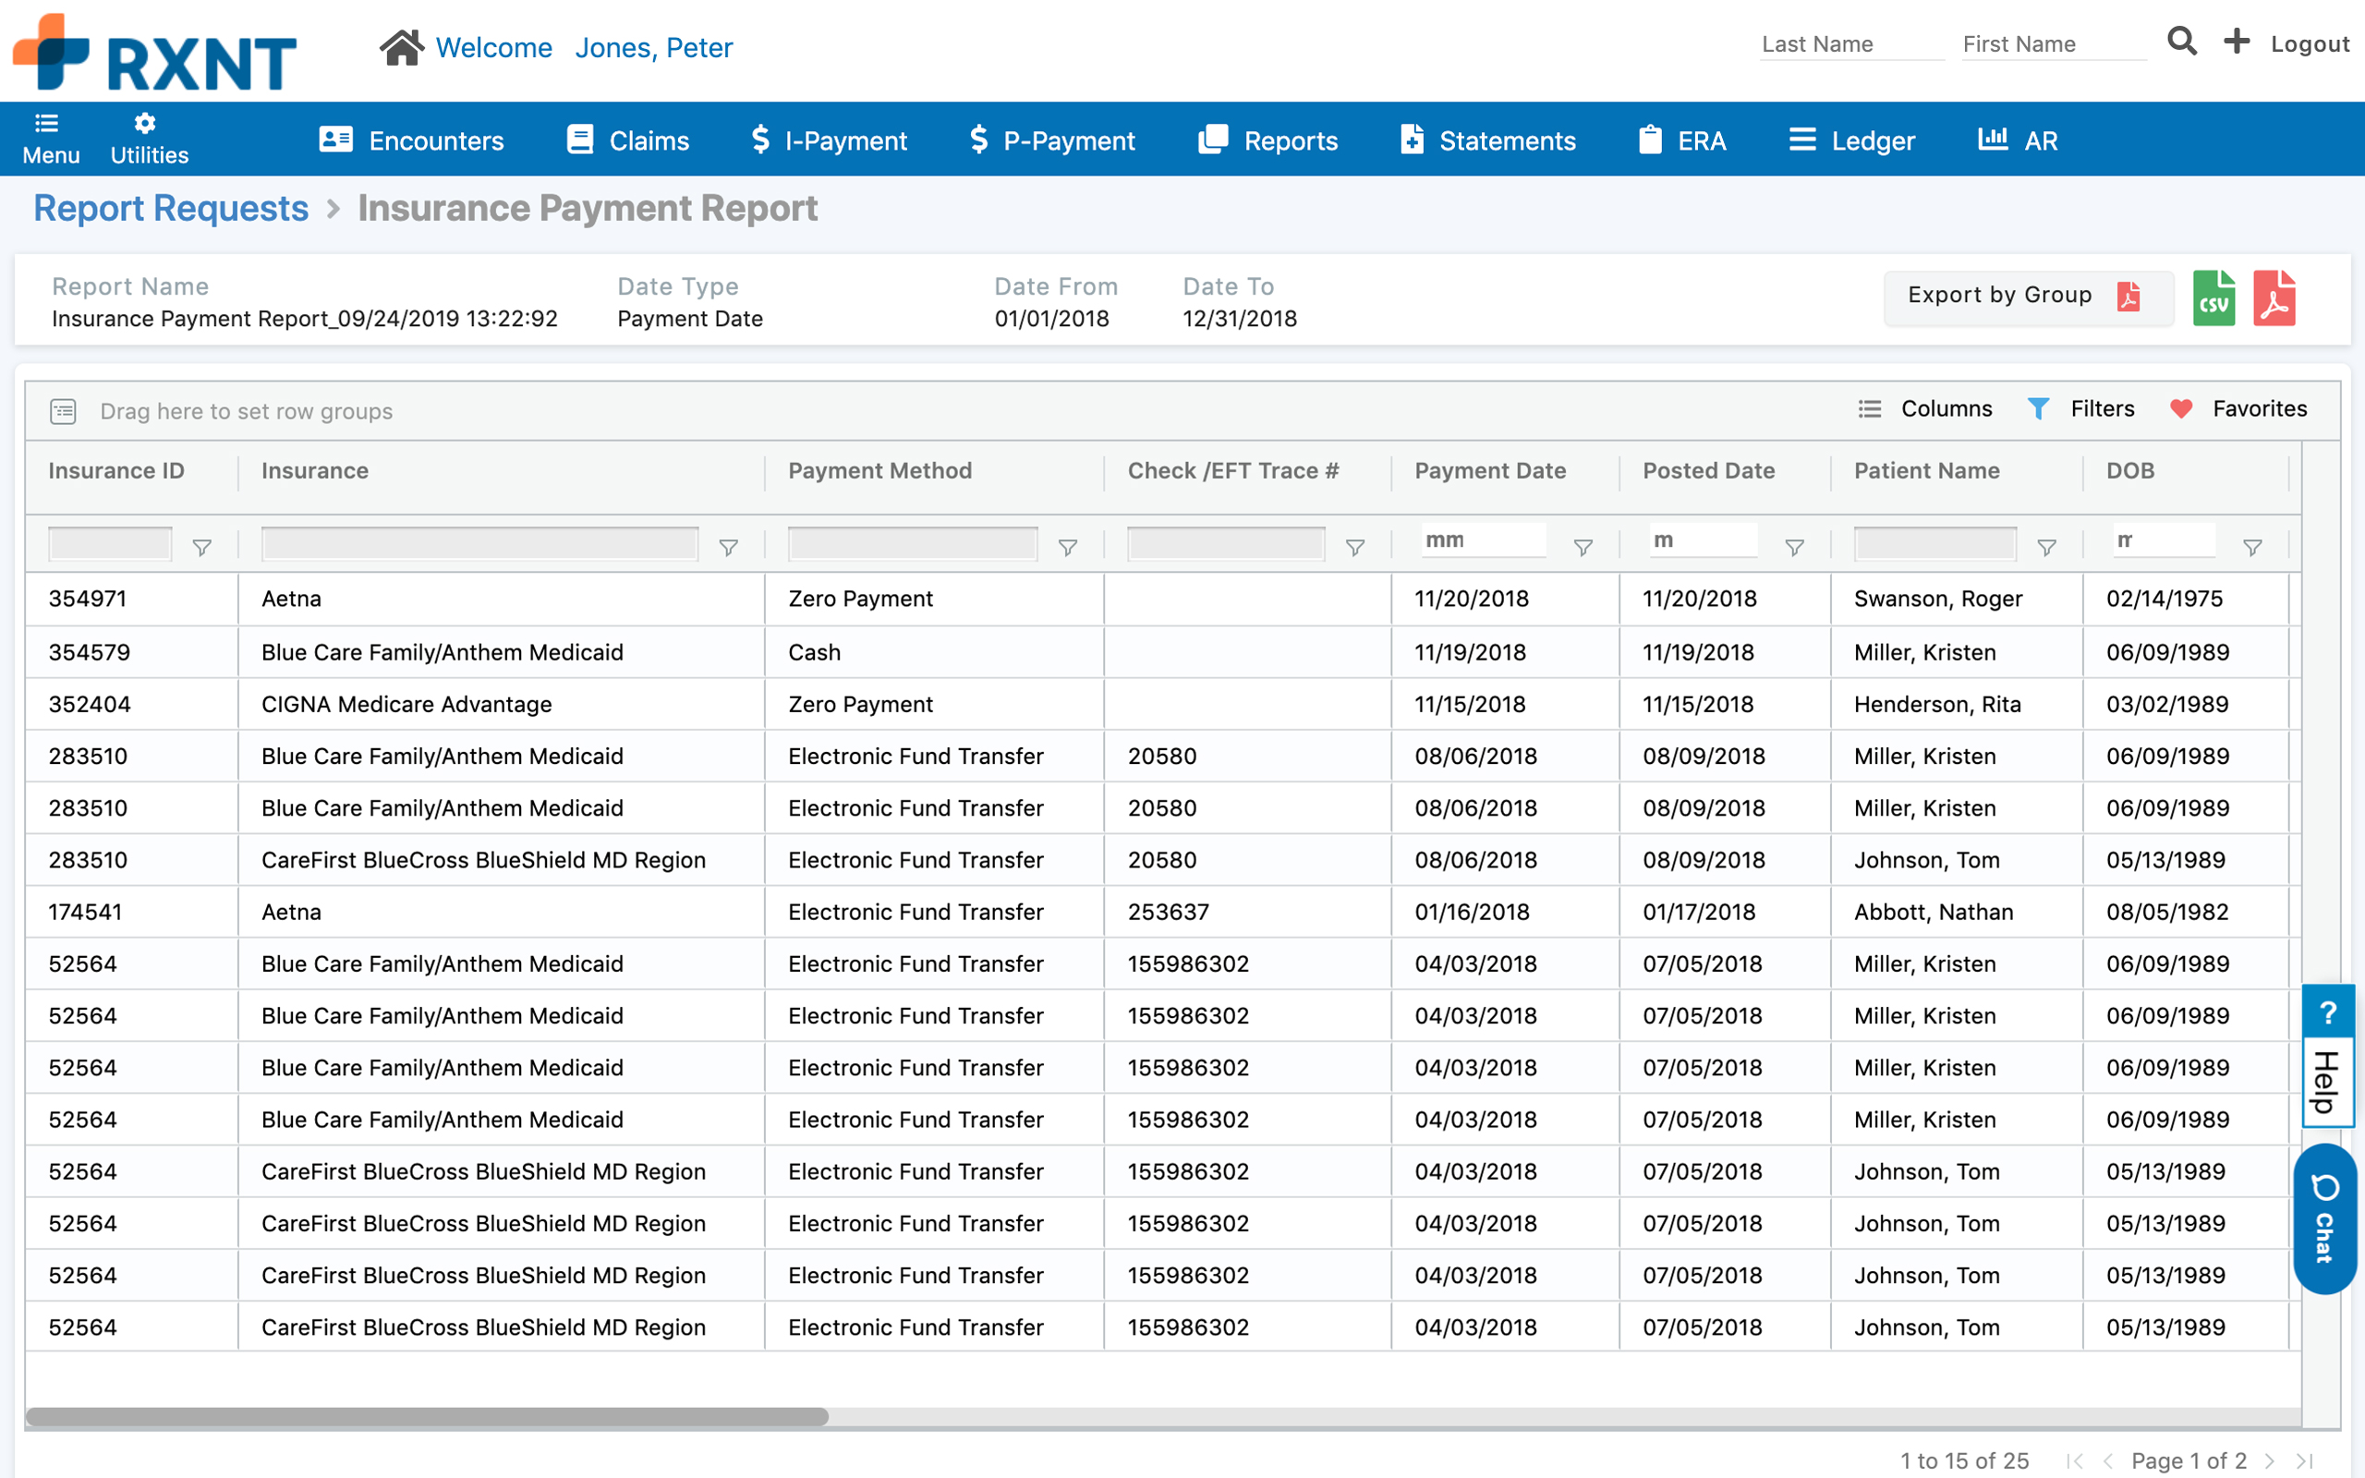Image resolution: width=2365 pixels, height=1478 pixels.
Task: Click the horizontal table scrollbar thumb
Action: (x=427, y=1416)
